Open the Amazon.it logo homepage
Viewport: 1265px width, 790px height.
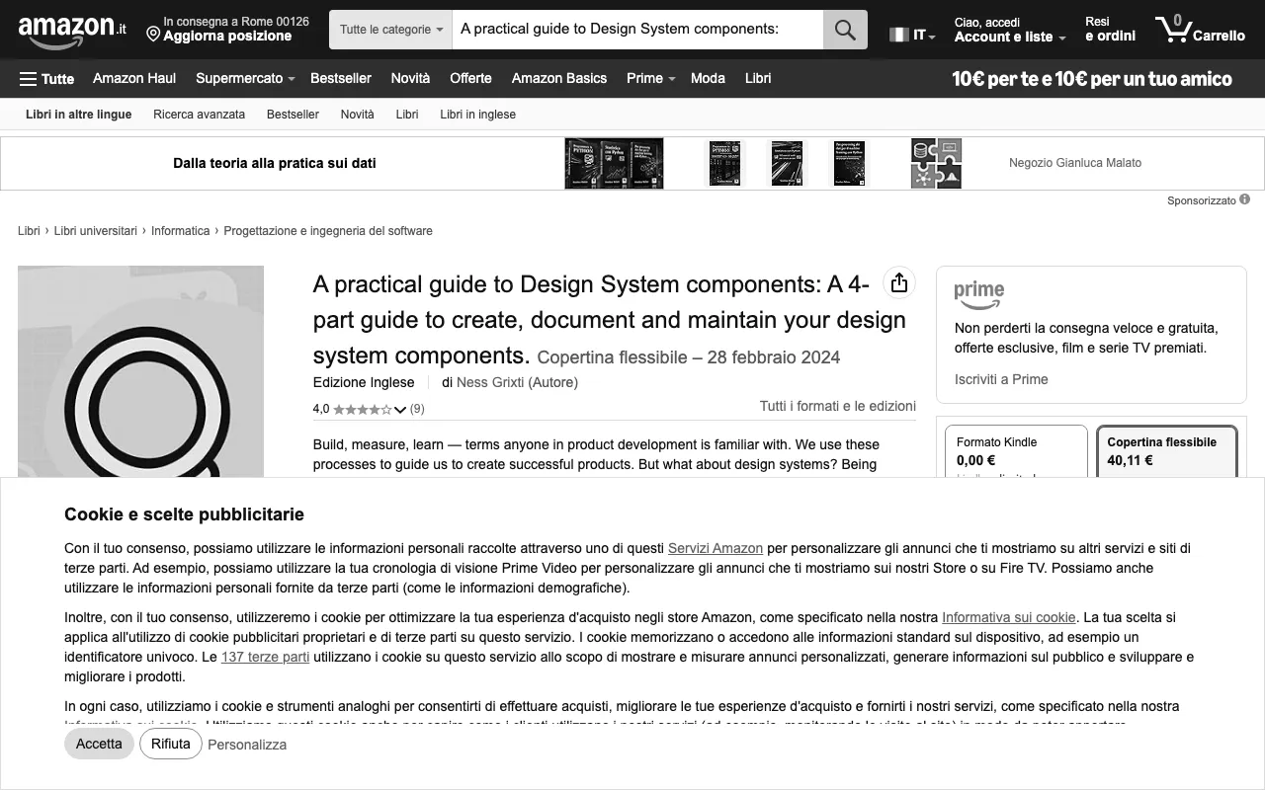[72, 31]
